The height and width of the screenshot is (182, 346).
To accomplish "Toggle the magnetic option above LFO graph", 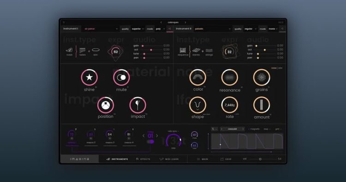I will [x=254, y=129].
